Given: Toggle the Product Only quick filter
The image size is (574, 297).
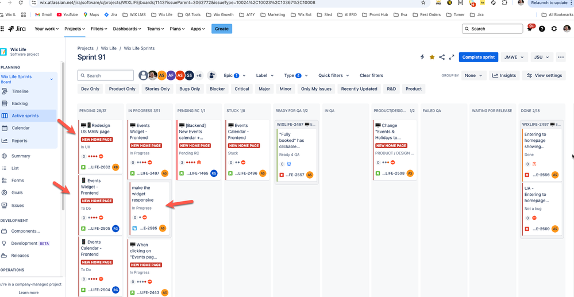Looking at the screenshot, I should 122,88.
